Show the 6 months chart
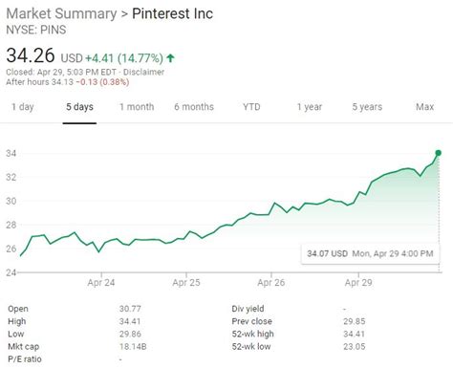 [x=194, y=107]
